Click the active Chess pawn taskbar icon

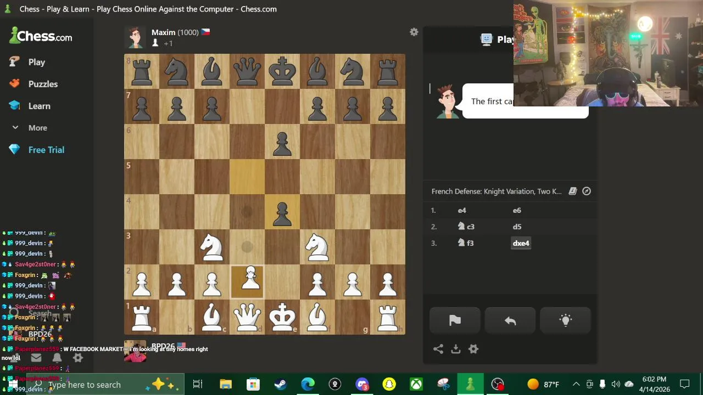[x=470, y=385]
